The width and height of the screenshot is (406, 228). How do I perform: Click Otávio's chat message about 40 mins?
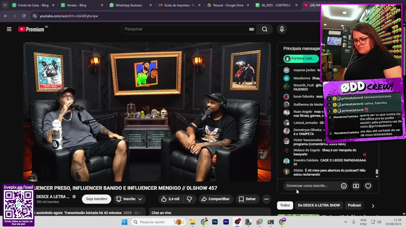pos(330,172)
